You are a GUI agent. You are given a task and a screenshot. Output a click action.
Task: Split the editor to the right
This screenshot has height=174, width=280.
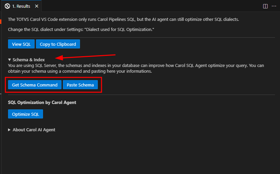pyautogui.click(x=265, y=6)
